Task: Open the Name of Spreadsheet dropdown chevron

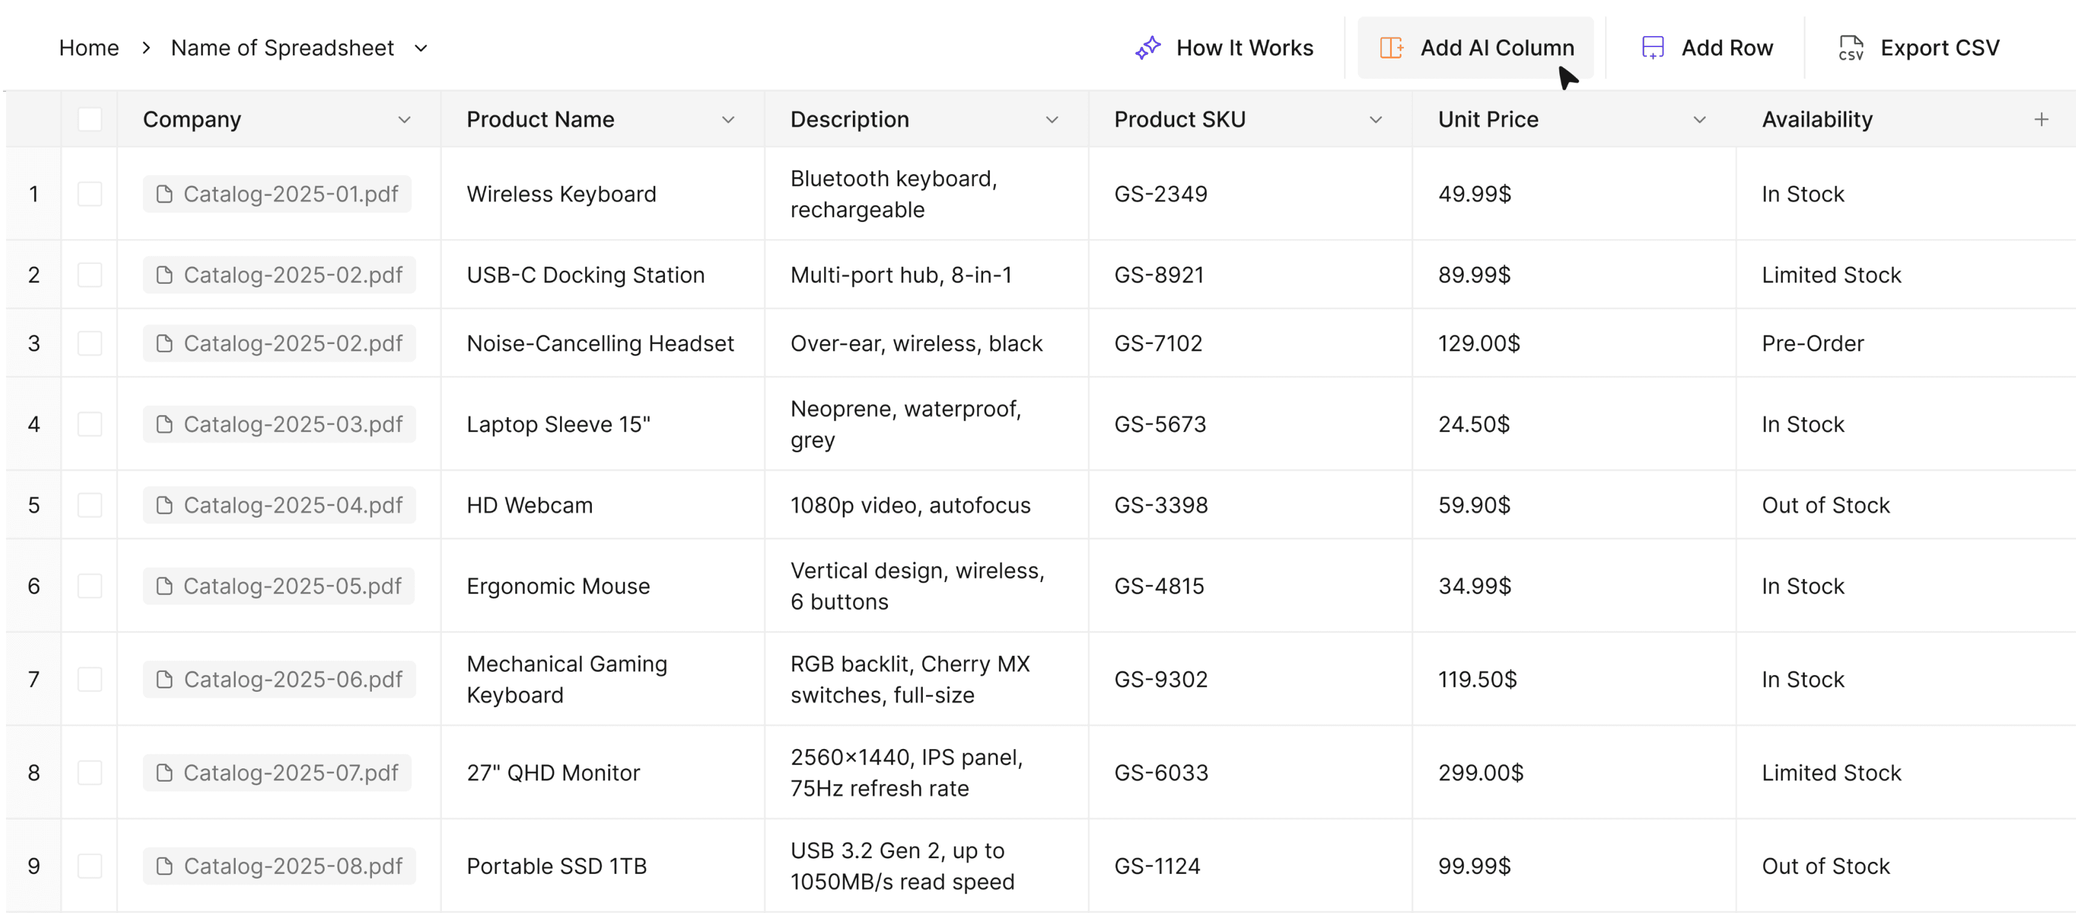Action: (421, 48)
